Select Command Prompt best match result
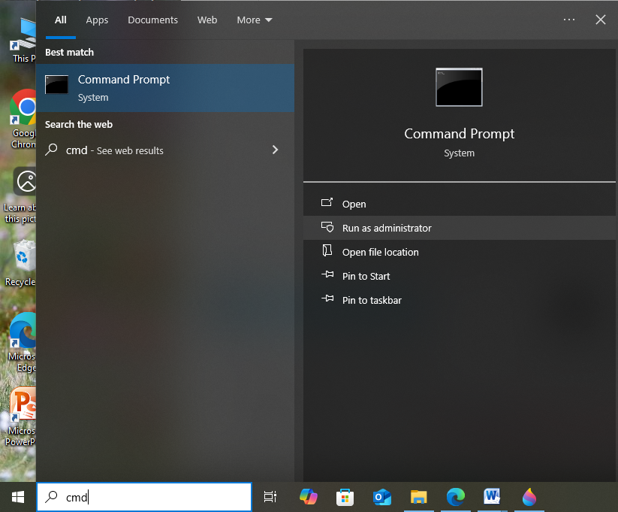 (x=165, y=88)
